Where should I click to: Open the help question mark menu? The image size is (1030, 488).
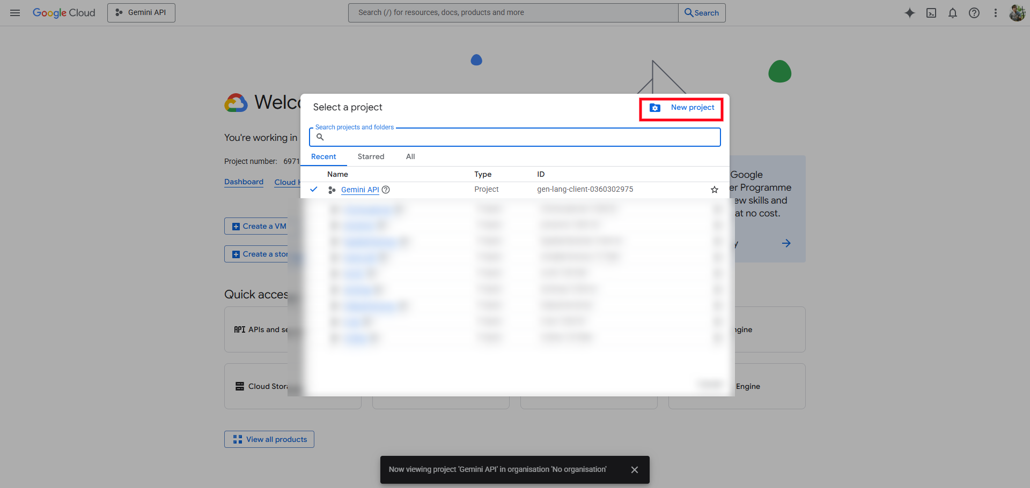click(974, 13)
